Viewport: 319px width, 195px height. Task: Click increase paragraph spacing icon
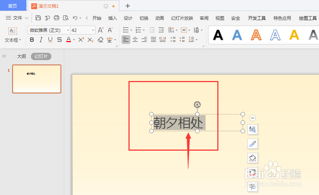tap(173, 40)
